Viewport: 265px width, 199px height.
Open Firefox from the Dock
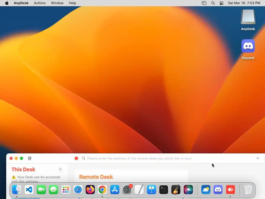[x=90, y=189]
